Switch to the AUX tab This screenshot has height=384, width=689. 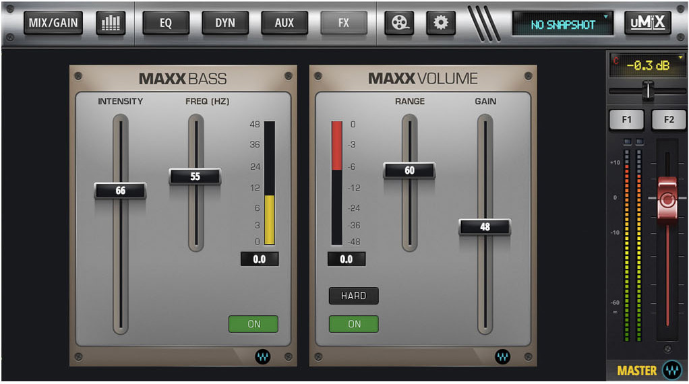[x=284, y=22]
